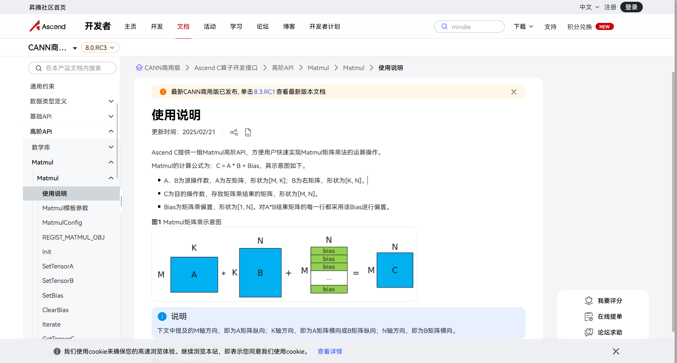Close the new version notice banner
Viewport: 677px width, 363px height.
[x=514, y=92]
